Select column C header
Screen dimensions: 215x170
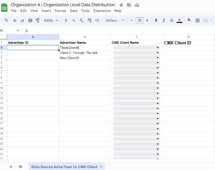(x=137, y=37)
